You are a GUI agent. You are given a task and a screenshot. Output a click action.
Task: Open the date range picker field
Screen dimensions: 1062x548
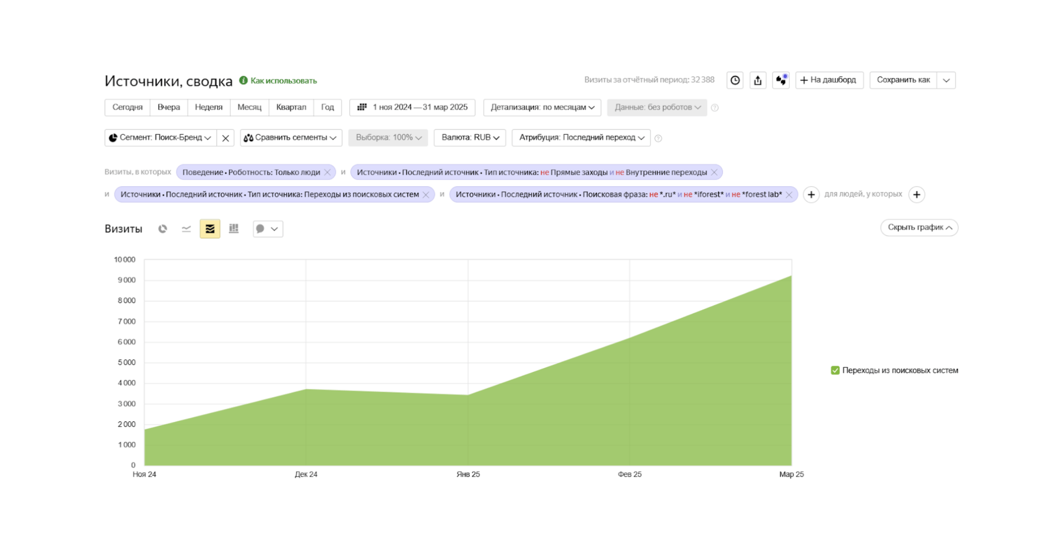click(412, 107)
